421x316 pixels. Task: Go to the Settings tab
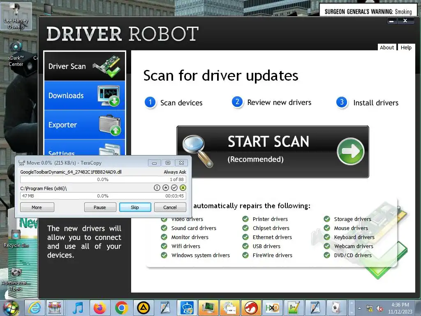tap(85, 148)
